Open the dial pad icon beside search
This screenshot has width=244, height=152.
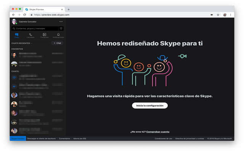tap(61, 28)
